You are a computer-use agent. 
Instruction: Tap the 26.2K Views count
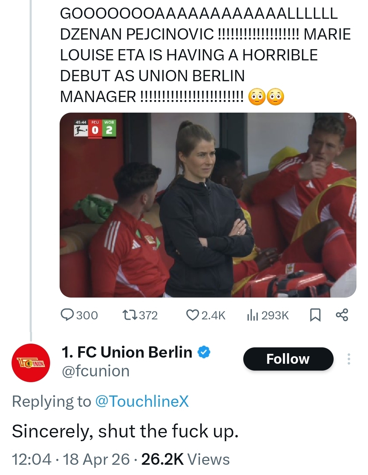click(x=185, y=459)
